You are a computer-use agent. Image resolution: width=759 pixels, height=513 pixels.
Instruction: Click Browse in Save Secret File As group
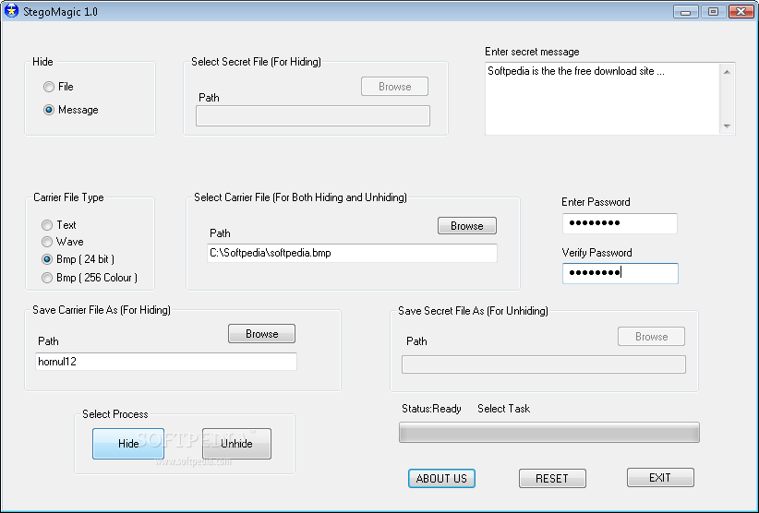(x=651, y=337)
